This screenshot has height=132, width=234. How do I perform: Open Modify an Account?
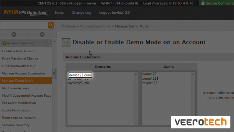pyautogui.click(x=16, y=88)
